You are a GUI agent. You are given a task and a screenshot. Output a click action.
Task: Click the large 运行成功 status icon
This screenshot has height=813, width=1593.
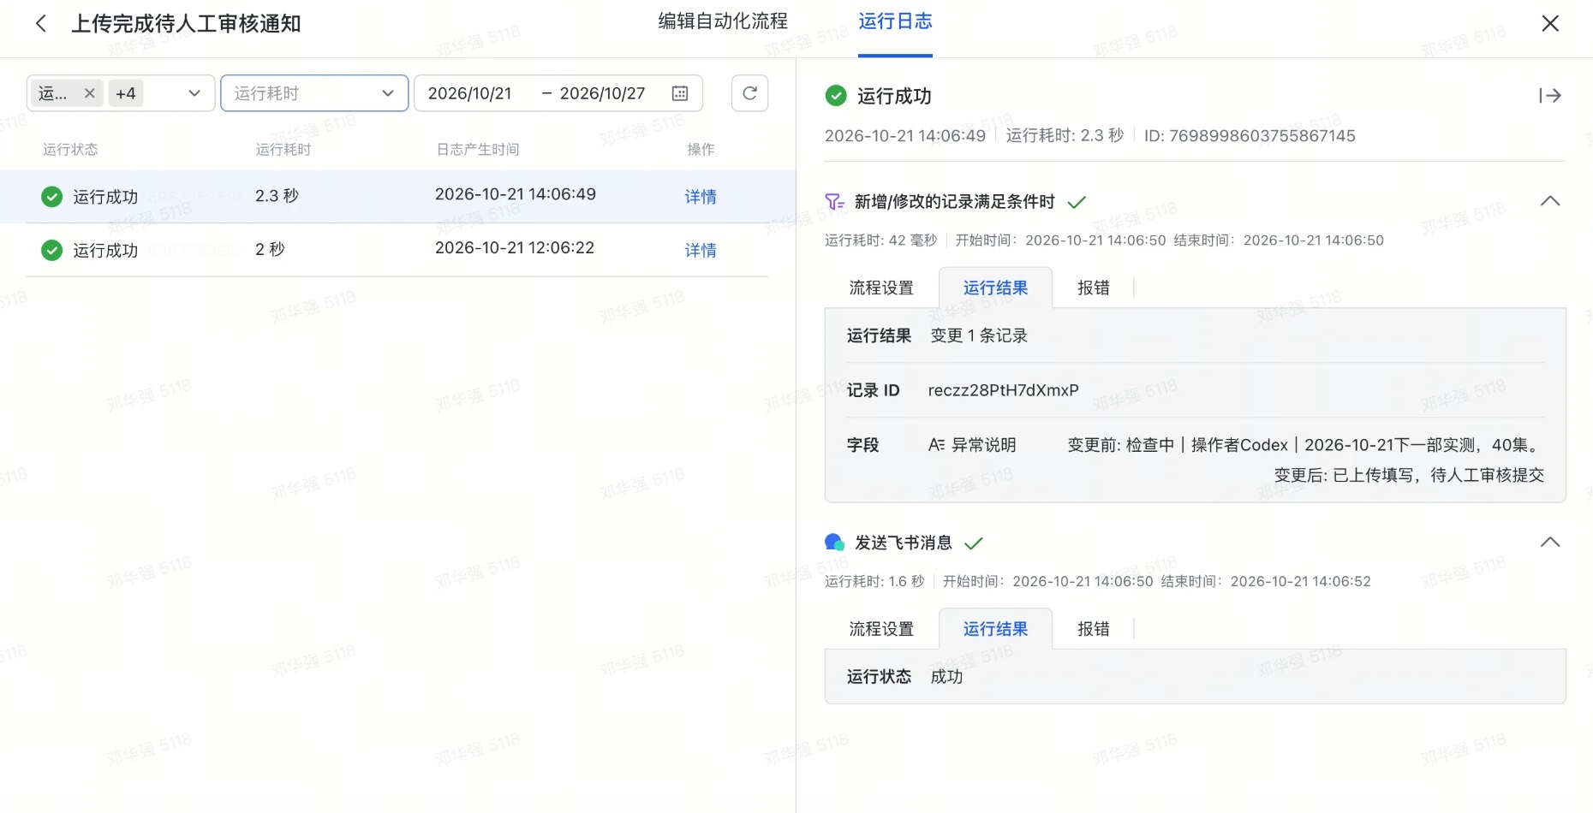[836, 96]
